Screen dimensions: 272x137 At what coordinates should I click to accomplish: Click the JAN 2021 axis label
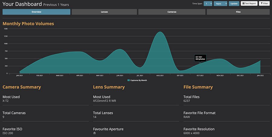point(19,76)
